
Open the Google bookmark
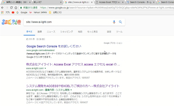pyautogui.click(x=22, y=13)
